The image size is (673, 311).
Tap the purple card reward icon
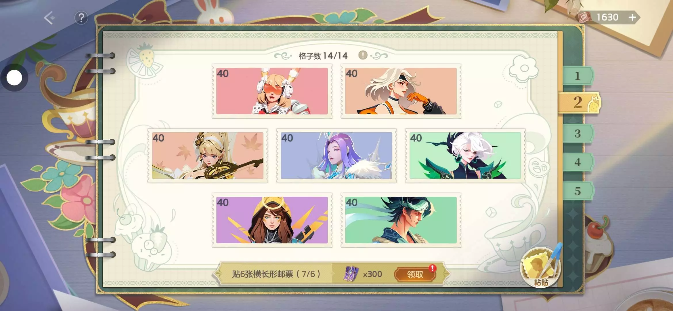coord(351,274)
